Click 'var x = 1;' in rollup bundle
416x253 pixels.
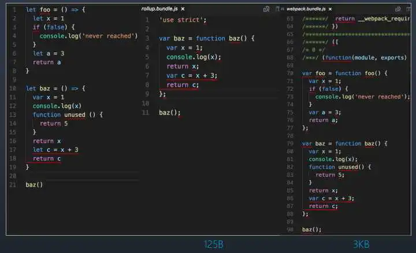184,48
